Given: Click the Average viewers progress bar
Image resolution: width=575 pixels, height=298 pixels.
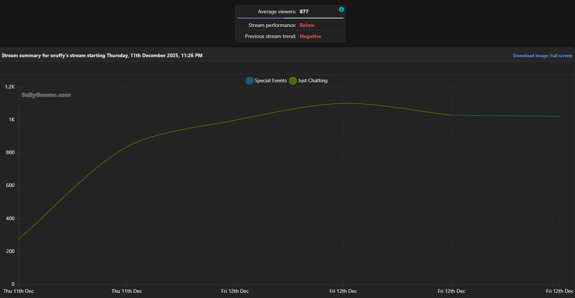Looking at the screenshot, I should point(290,18).
